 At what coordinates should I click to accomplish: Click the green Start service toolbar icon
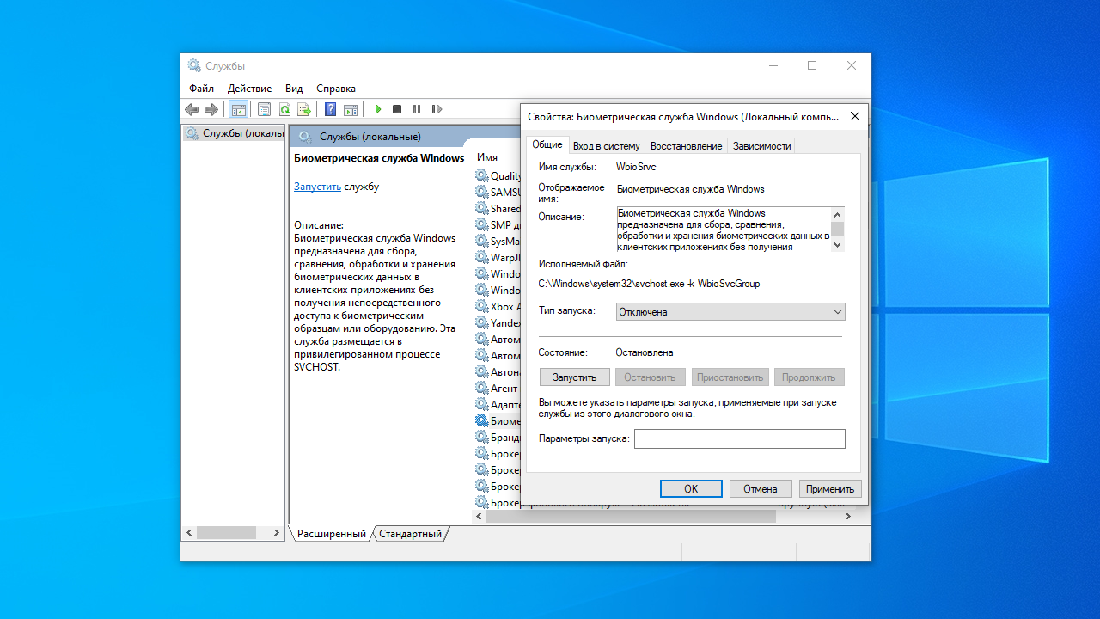(377, 109)
